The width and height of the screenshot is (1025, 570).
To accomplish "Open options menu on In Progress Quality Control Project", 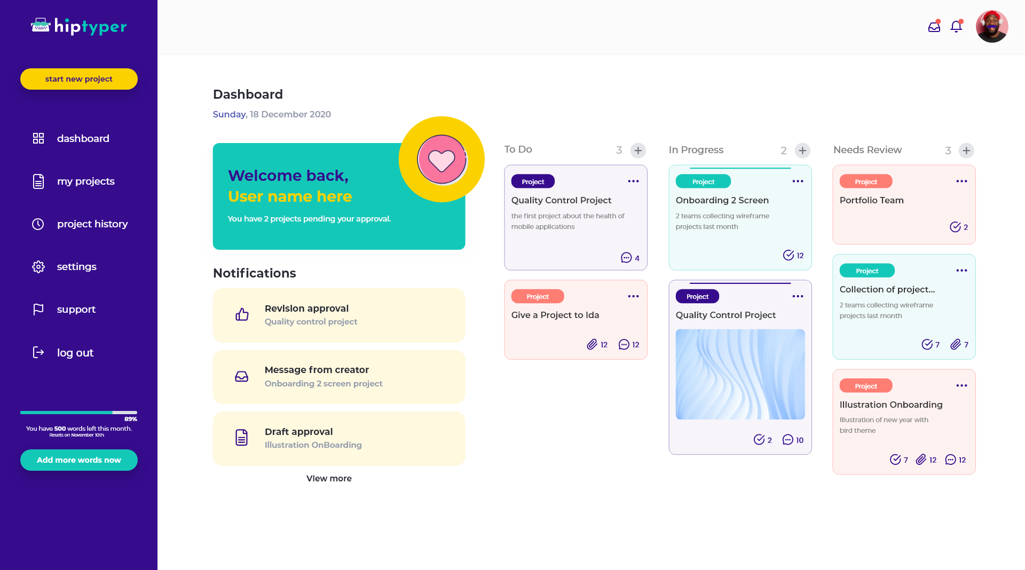I will pos(798,296).
